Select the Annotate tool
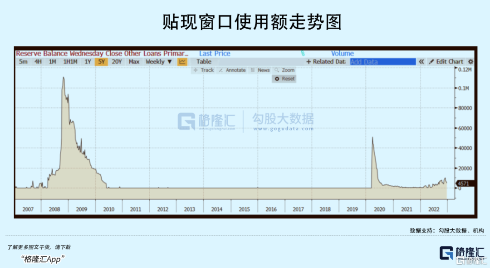490x268 pixels. click(232, 70)
